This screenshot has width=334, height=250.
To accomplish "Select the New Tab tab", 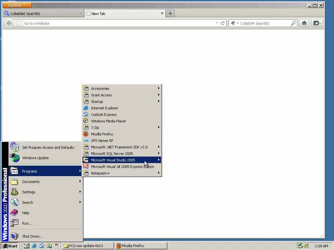I will point(125,14).
